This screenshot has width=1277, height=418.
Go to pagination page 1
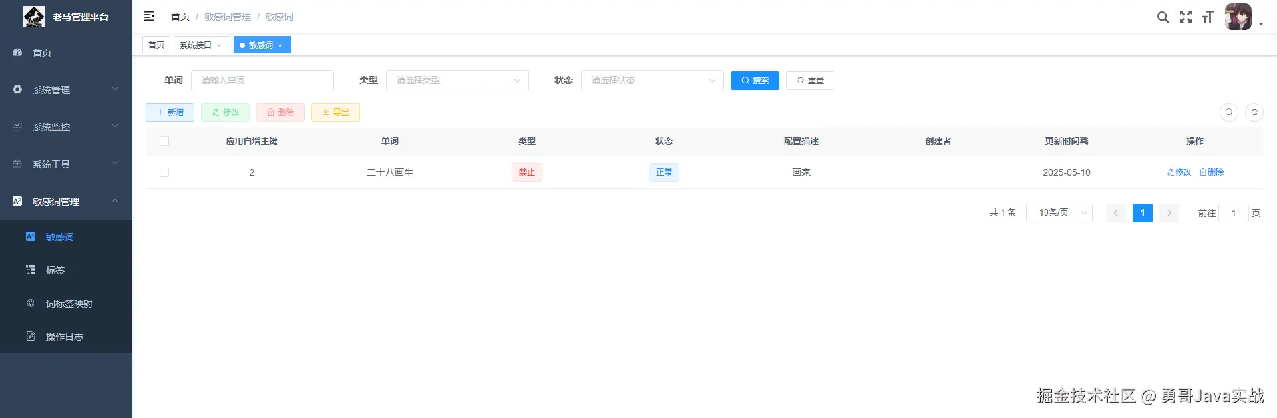coord(1143,213)
